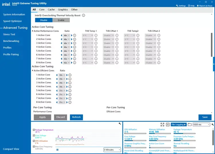Viewport: 215px width, 154px height.
Task: Click the monitor values panel scrollbar
Action: click(213, 138)
